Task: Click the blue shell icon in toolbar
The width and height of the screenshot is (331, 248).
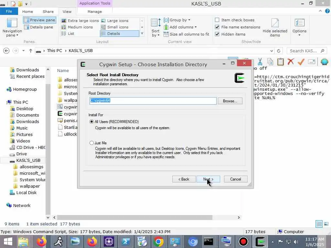Action: [x=324, y=62]
